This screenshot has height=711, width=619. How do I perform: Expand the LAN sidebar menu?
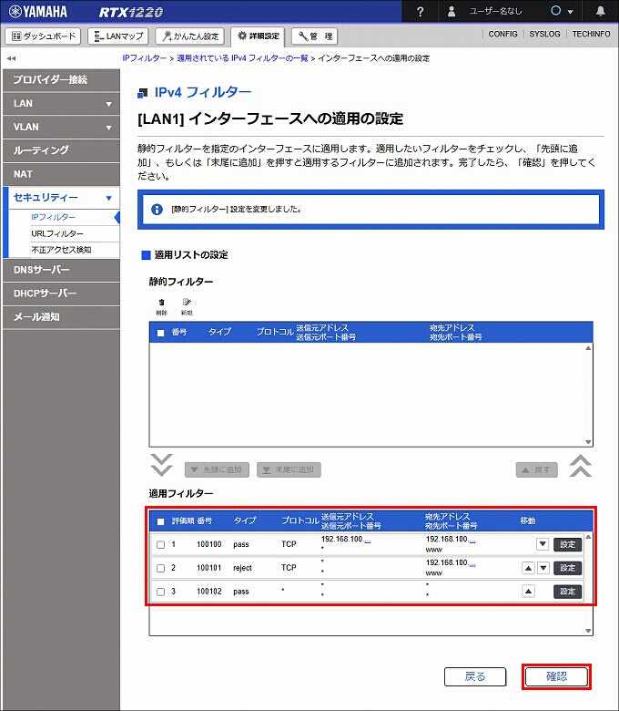(61, 103)
